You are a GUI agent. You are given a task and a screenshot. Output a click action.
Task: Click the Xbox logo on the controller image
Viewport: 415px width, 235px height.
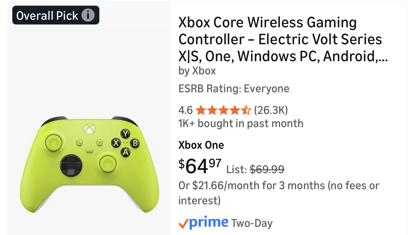pos(89,129)
